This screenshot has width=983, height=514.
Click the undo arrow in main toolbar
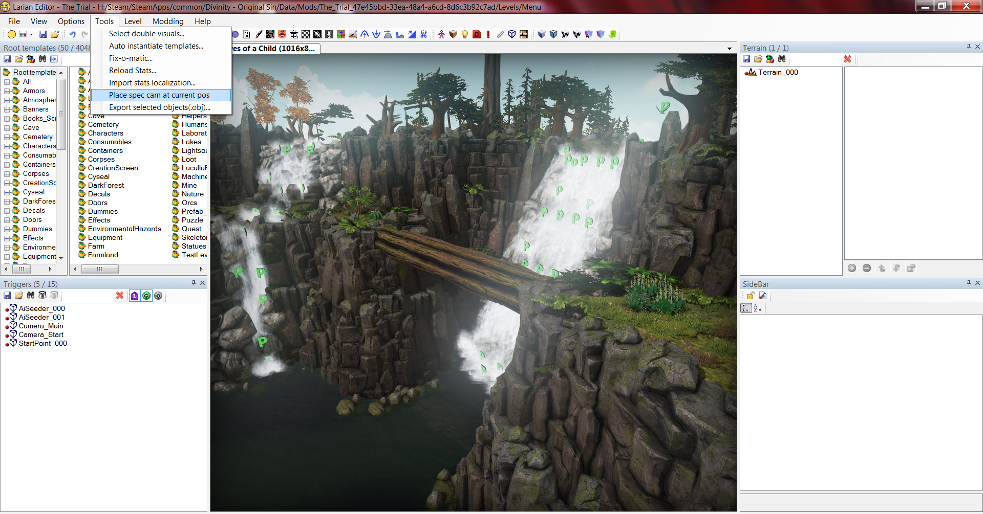(x=72, y=34)
